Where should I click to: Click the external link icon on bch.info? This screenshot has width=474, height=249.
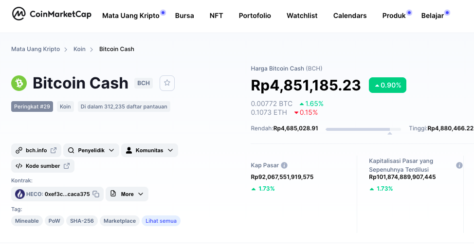(x=54, y=150)
